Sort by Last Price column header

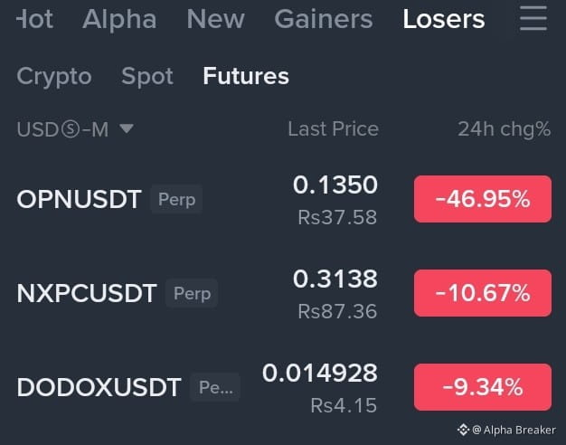tap(333, 129)
